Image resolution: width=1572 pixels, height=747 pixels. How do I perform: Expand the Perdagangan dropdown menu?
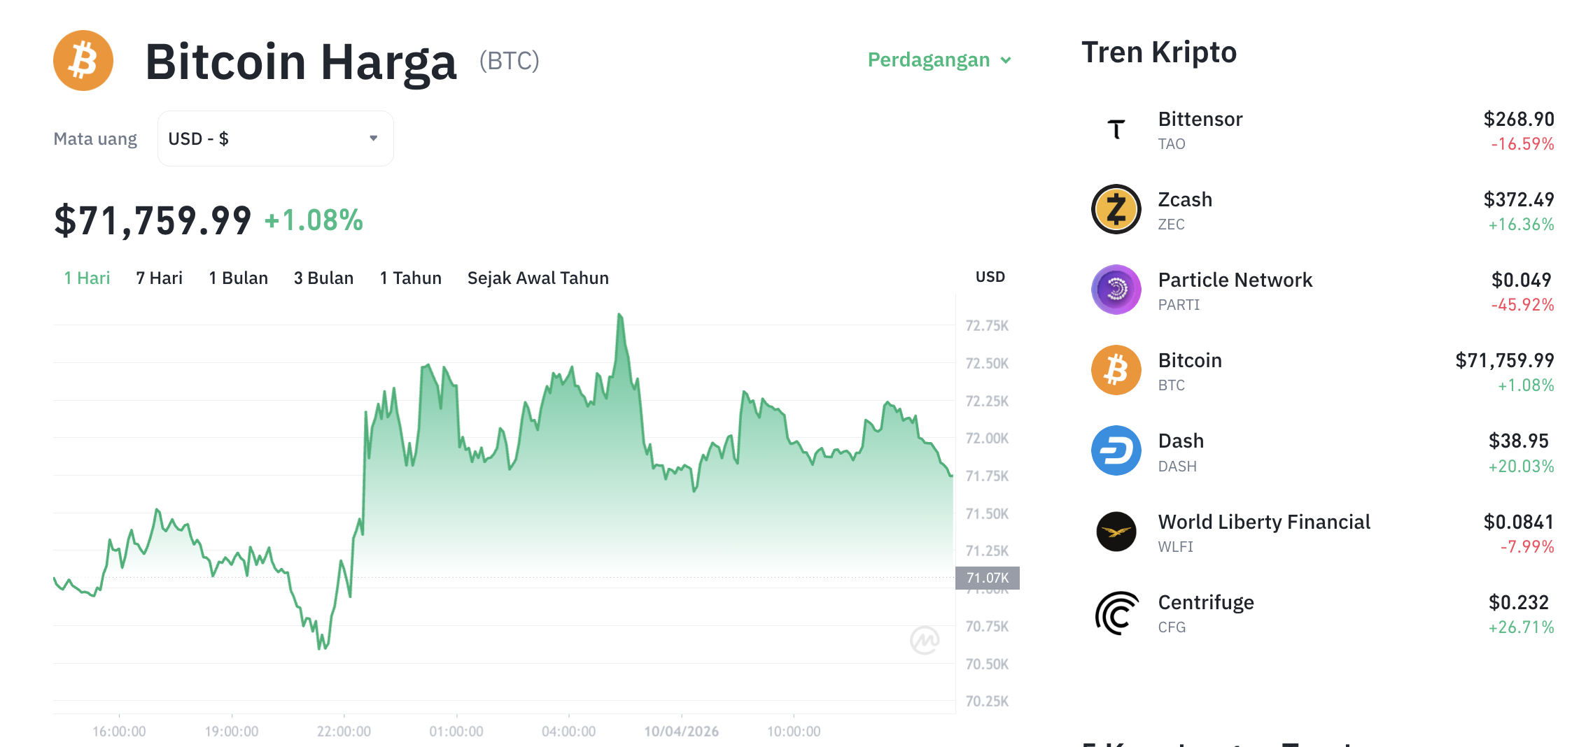pyautogui.click(x=939, y=60)
